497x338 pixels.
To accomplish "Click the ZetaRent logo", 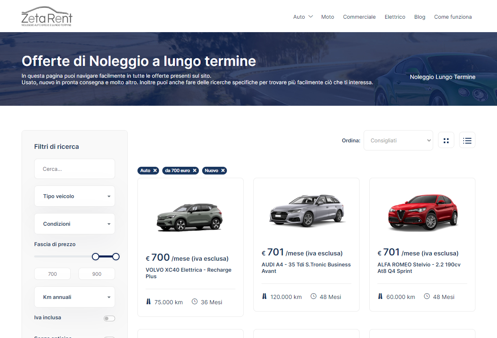I will (47, 16).
